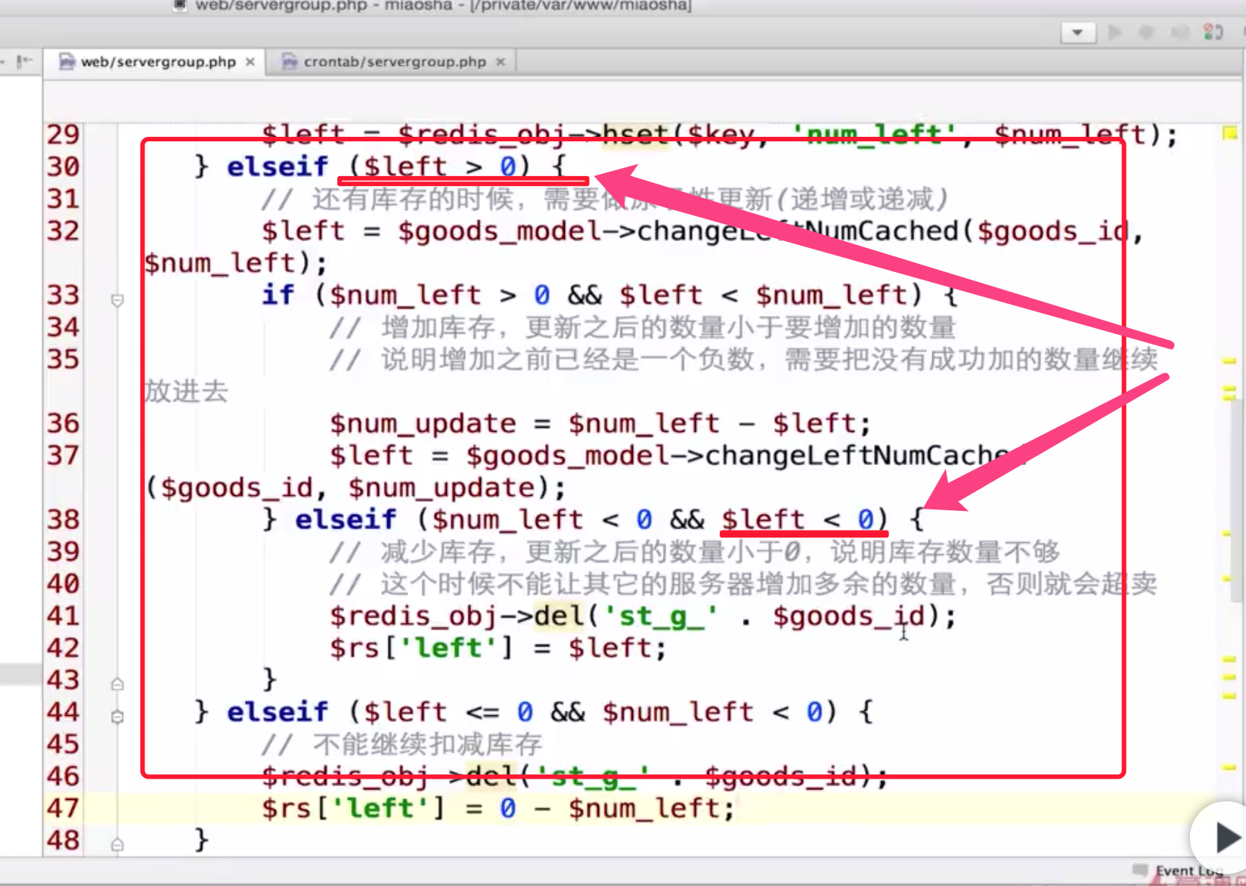Image resolution: width=1246 pixels, height=886 pixels.
Task: Click line number 38 in gutter
Action: coord(63,519)
